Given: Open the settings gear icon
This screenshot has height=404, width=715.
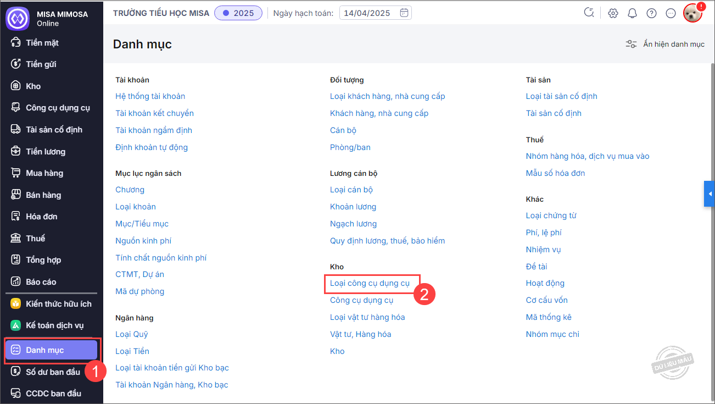Looking at the screenshot, I should point(613,13).
